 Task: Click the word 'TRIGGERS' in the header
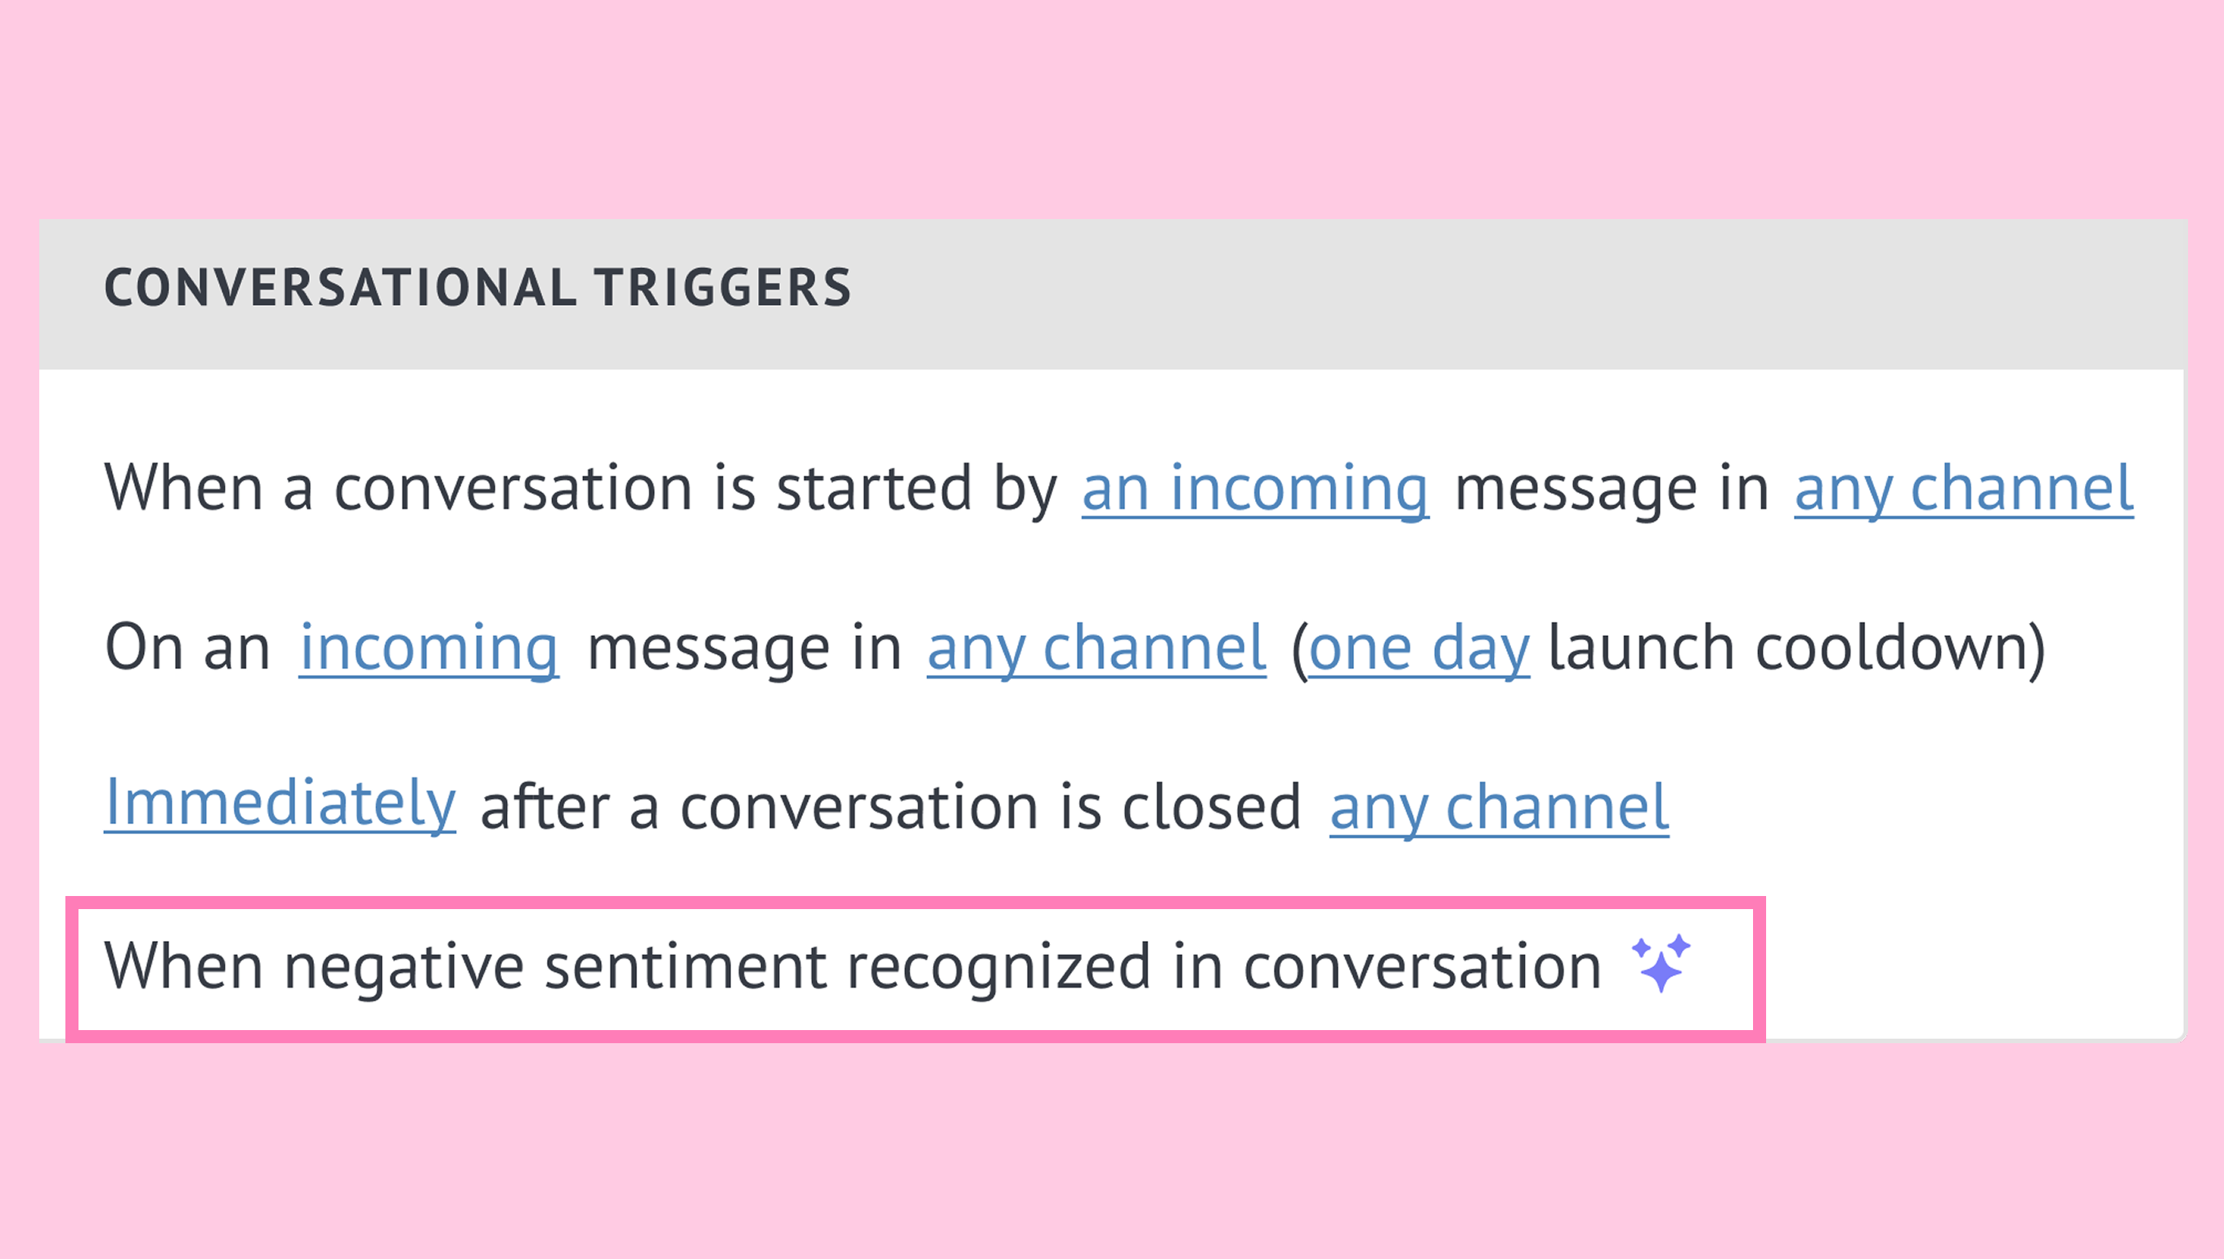[x=723, y=287]
